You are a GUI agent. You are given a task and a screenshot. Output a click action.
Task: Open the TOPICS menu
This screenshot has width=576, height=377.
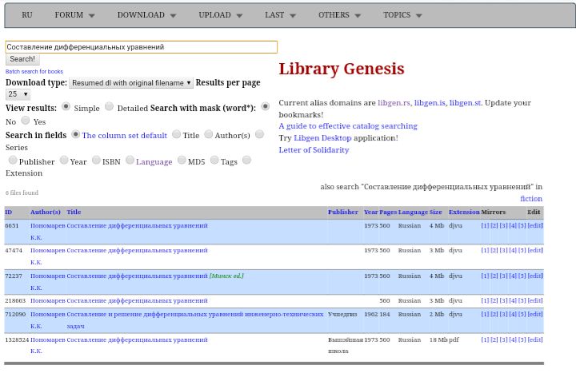pos(402,15)
